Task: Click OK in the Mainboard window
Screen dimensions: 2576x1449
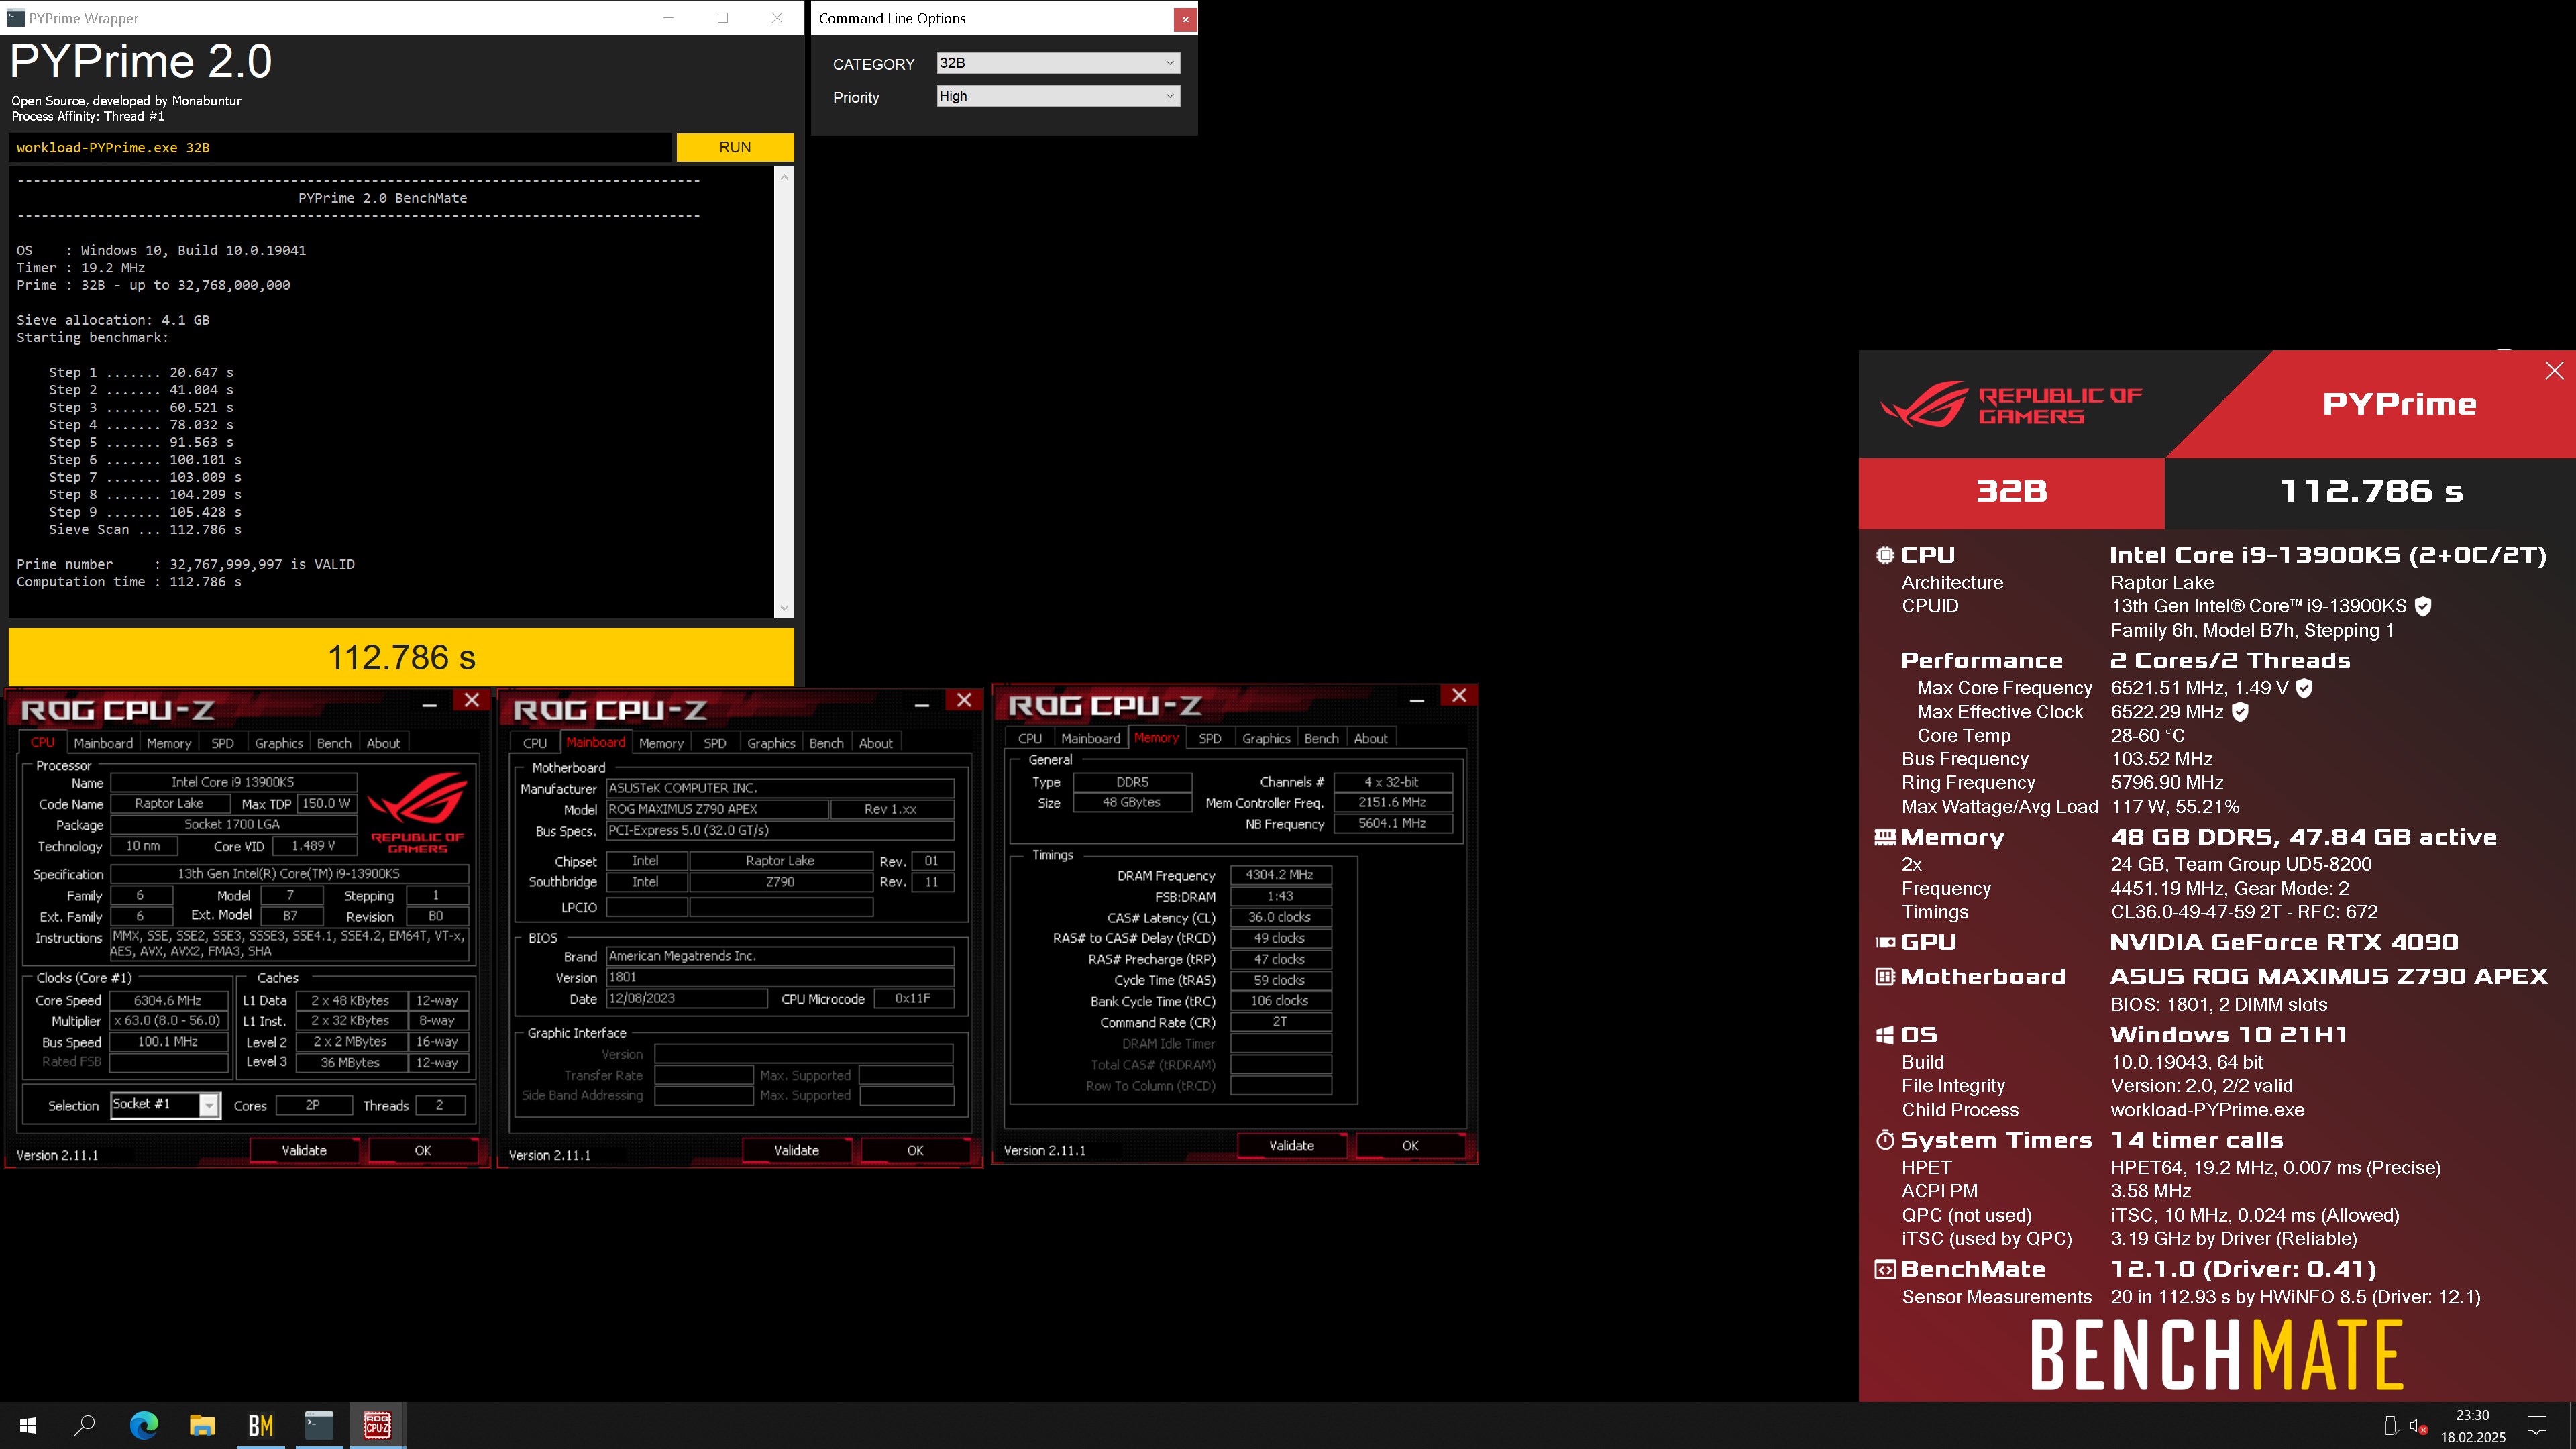Action: click(915, 1150)
